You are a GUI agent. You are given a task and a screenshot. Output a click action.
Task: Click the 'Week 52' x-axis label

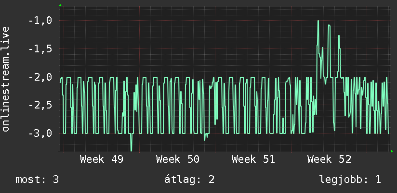329,159
